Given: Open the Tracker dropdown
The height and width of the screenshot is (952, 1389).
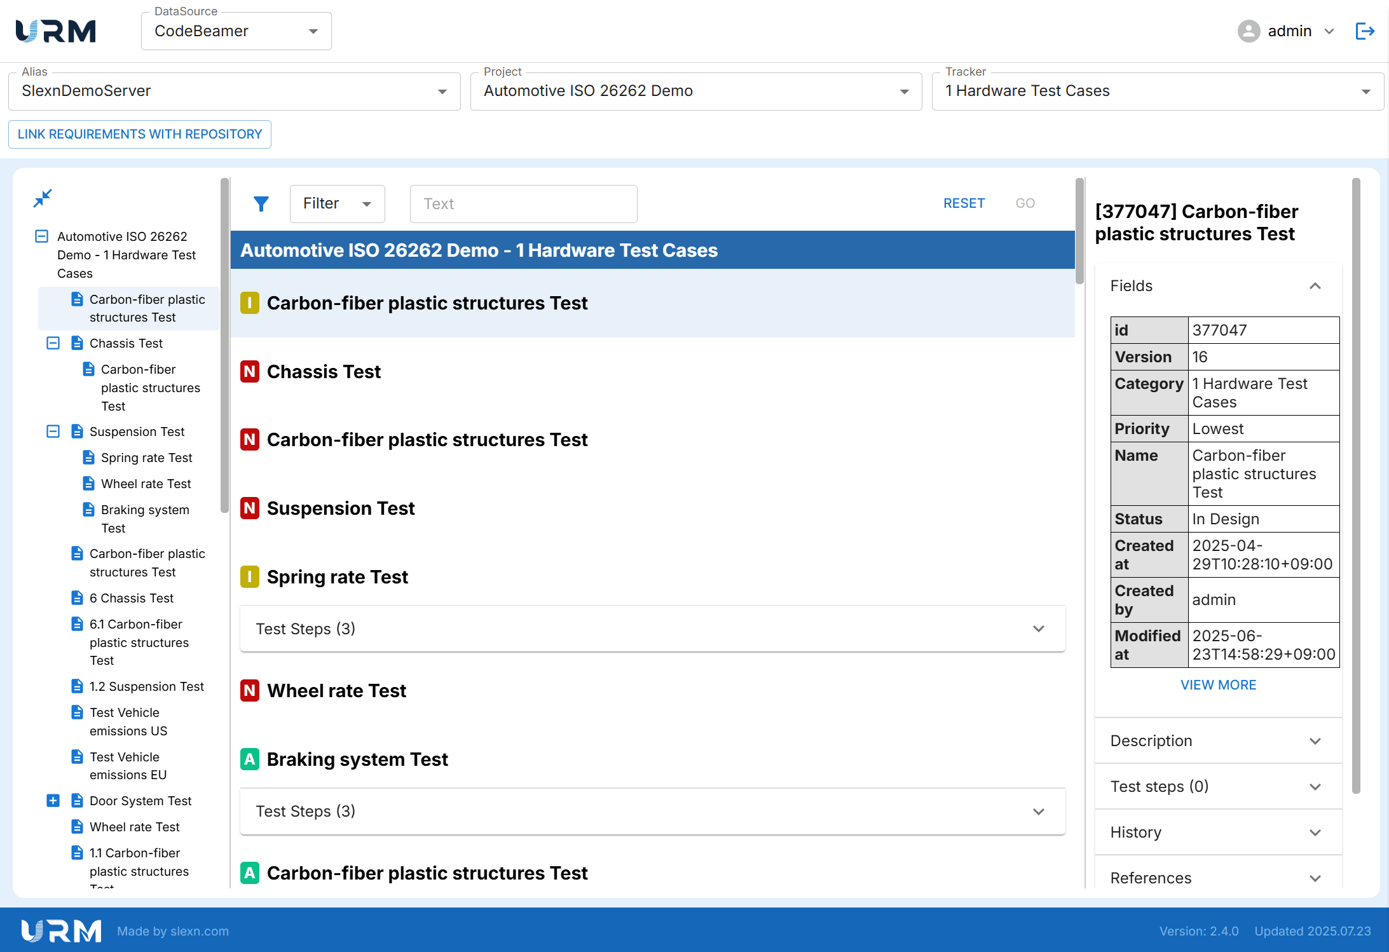Looking at the screenshot, I should point(1158,91).
